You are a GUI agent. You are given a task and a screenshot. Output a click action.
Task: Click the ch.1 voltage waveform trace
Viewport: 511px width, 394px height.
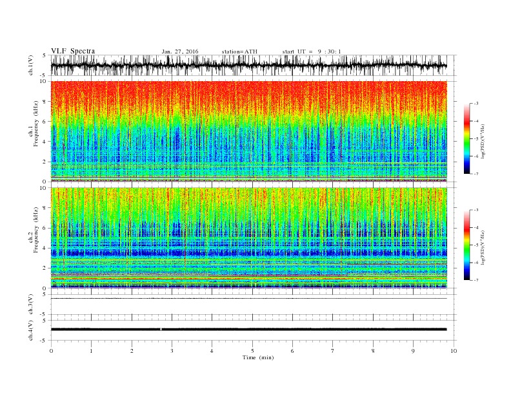click(248, 66)
